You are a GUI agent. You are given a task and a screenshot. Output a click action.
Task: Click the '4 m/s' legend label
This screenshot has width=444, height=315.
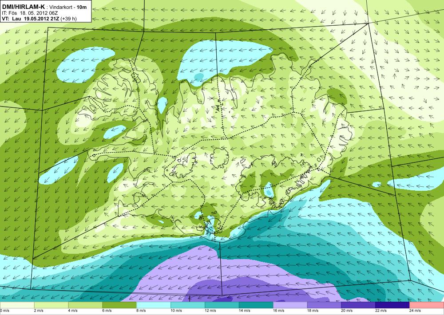tap(73, 311)
